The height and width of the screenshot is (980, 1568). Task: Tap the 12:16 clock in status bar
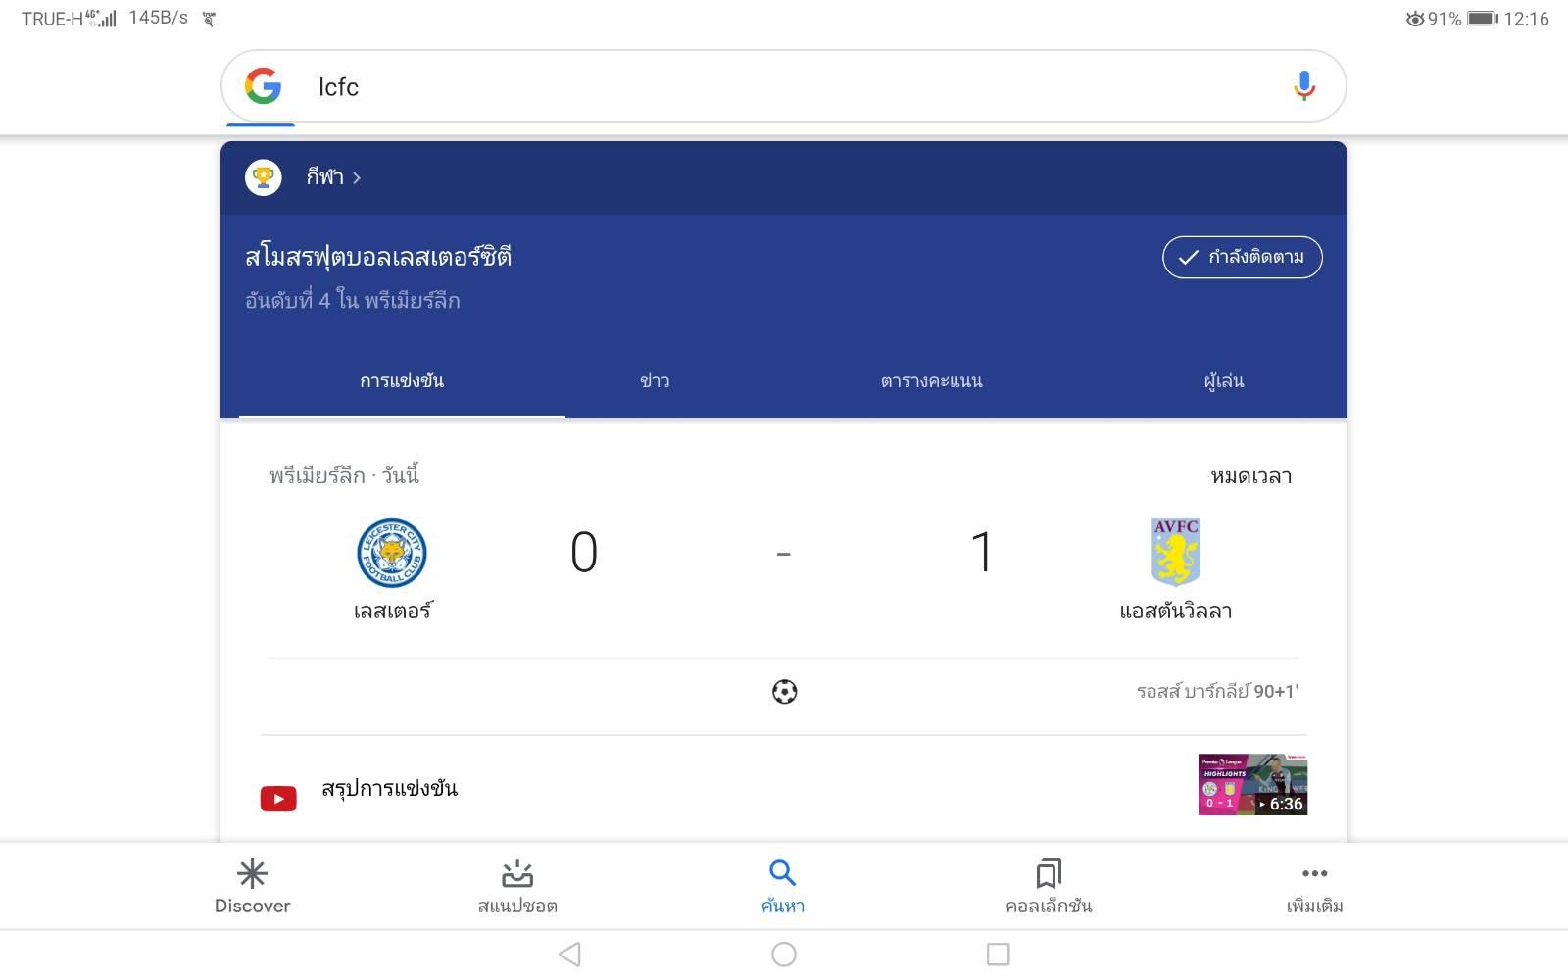[x=1526, y=19]
